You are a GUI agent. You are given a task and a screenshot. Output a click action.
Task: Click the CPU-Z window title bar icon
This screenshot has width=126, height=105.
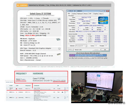pyautogui.click(x=68, y=11)
